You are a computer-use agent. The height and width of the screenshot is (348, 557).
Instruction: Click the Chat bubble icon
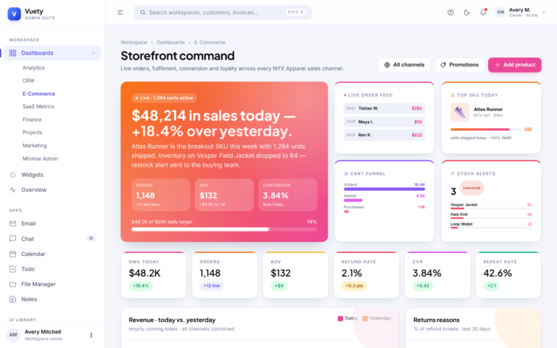click(13, 239)
